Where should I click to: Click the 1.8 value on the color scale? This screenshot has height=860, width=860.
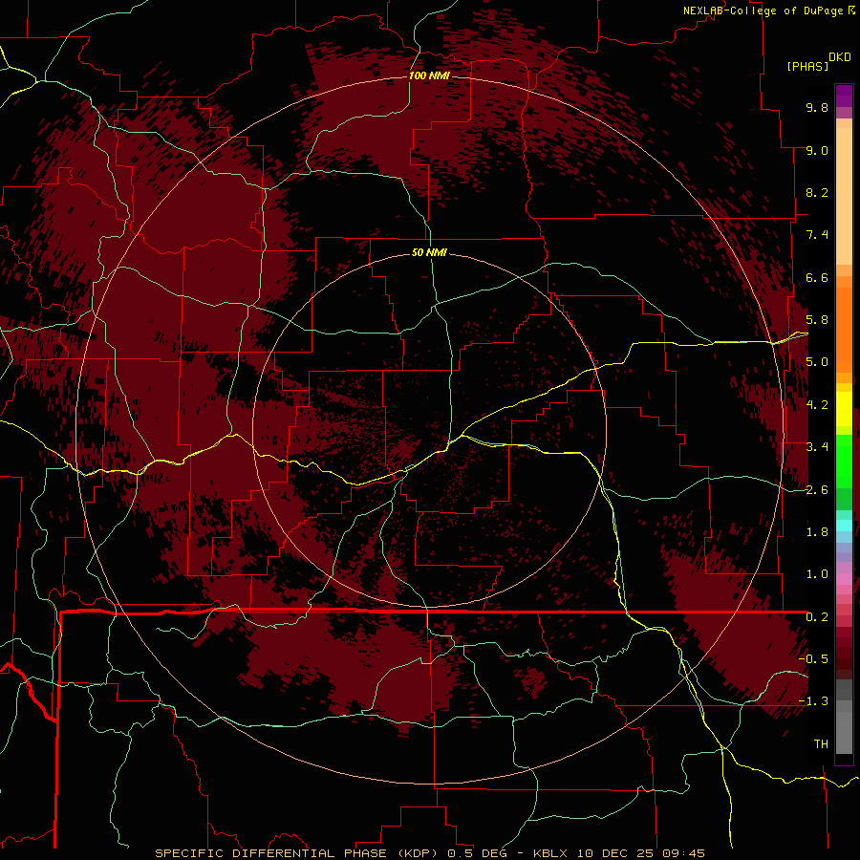pyautogui.click(x=817, y=532)
